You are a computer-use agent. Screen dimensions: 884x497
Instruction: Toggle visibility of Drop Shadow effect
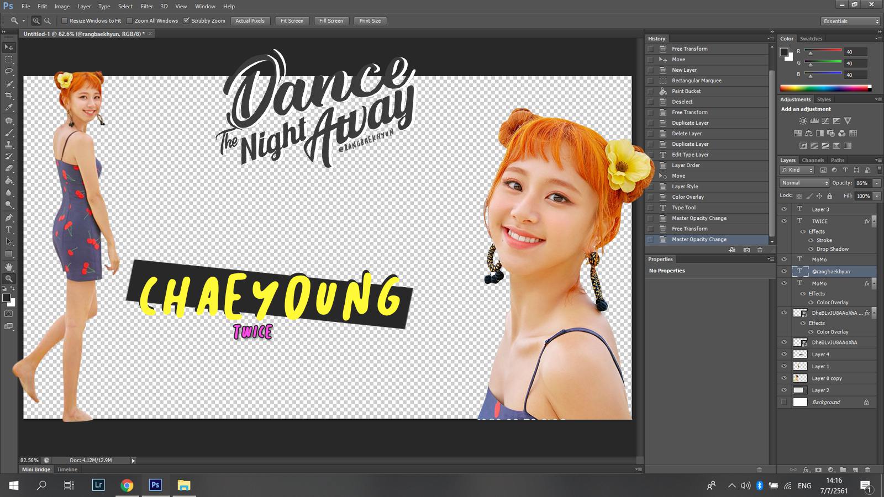click(811, 249)
